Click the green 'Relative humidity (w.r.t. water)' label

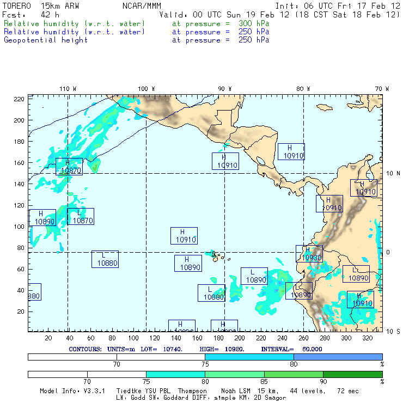pyautogui.click(x=74, y=23)
